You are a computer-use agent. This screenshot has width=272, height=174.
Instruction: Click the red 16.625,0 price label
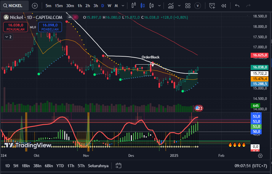(x=260, y=55)
